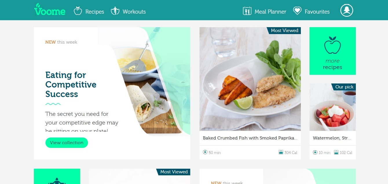Click the View collection button

[x=67, y=143]
